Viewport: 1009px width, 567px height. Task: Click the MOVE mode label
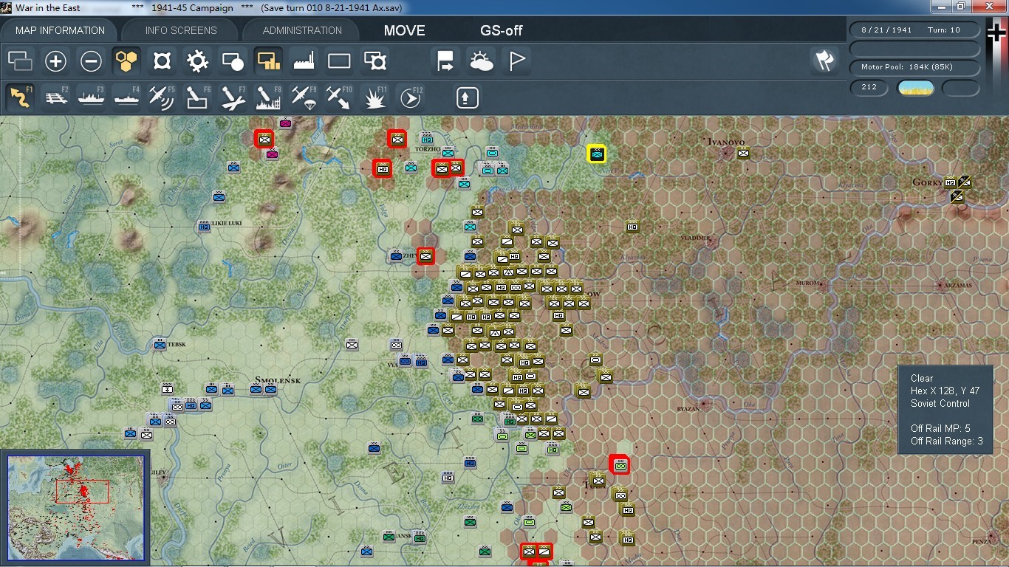point(404,30)
